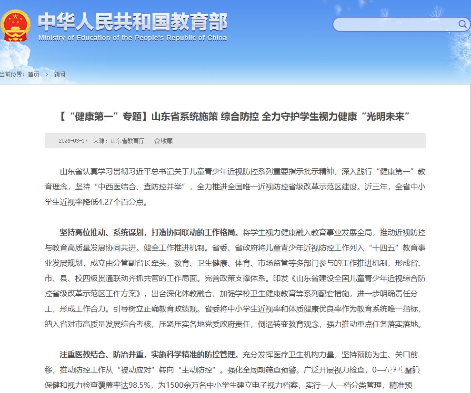Click the 收藏 text link
The height and width of the screenshot is (393, 471).
[x=167, y=141]
